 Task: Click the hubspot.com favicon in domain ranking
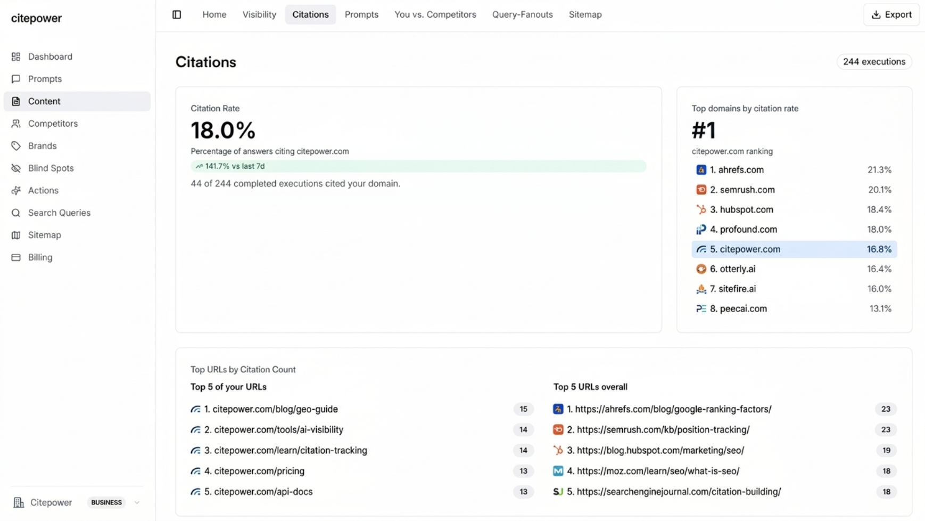pos(701,209)
